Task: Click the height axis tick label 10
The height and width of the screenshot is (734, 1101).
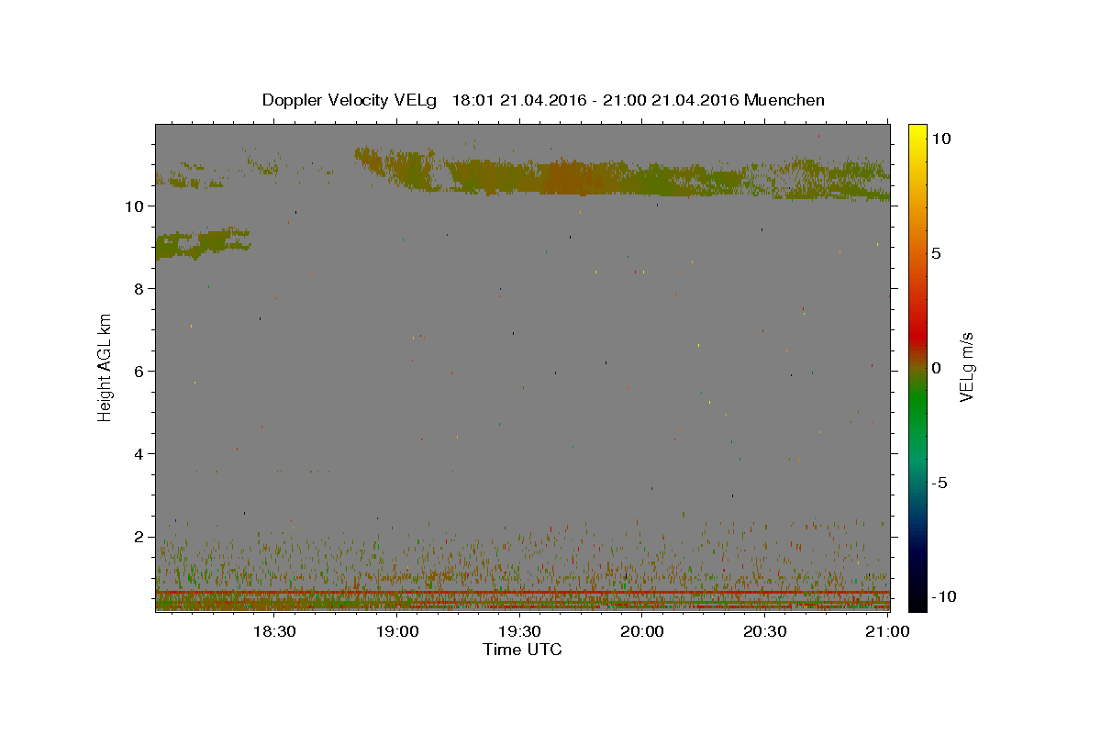Action: [133, 206]
